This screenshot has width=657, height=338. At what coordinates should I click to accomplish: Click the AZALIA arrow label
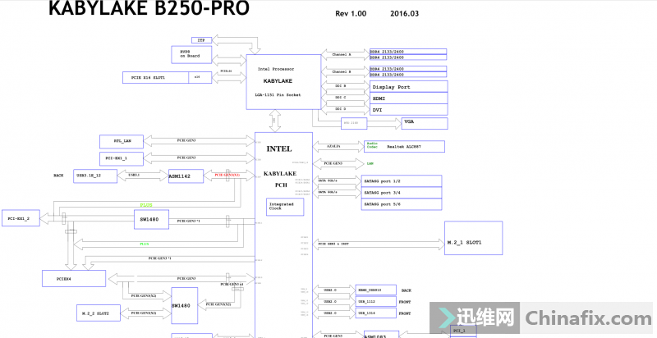click(x=333, y=146)
